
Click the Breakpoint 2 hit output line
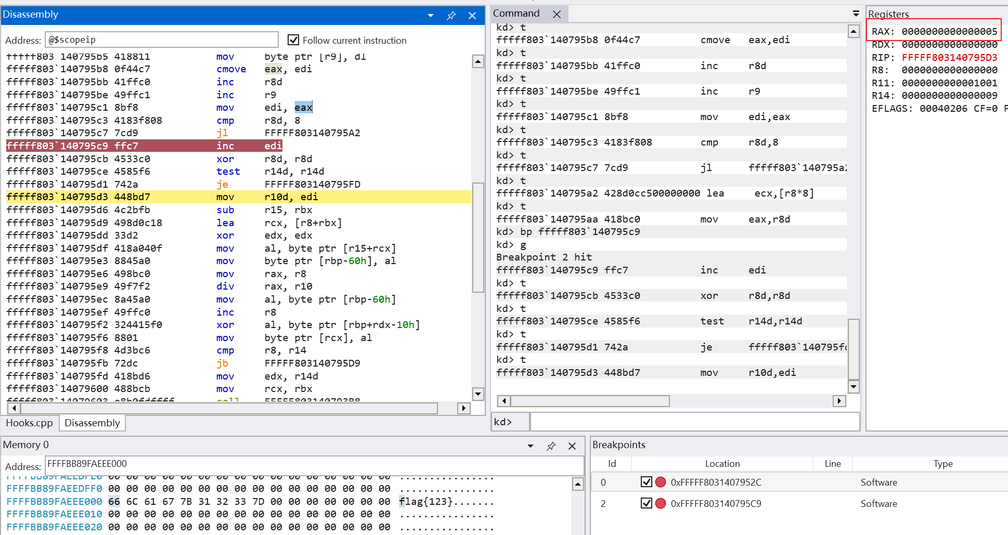pos(544,257)
